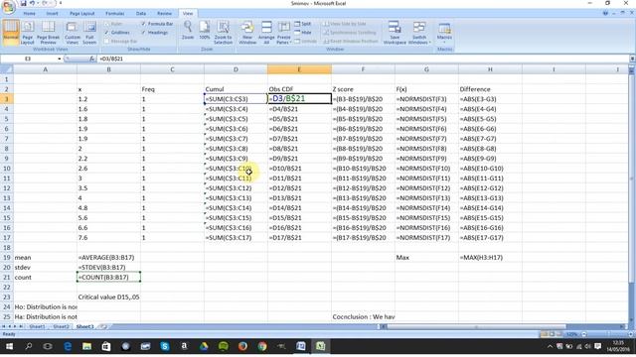
Task: Switch to Full Screen view
Action: click(x=89, y=33)
